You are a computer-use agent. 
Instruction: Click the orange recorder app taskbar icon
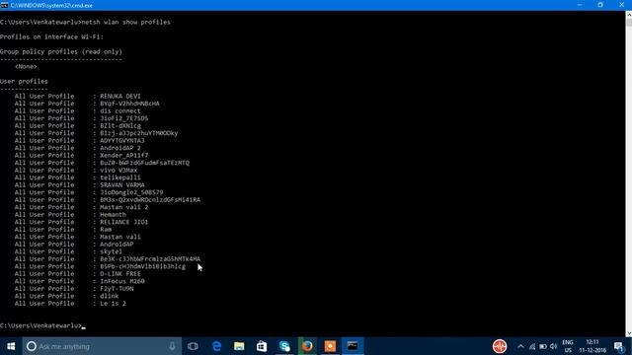coord(330,346)
